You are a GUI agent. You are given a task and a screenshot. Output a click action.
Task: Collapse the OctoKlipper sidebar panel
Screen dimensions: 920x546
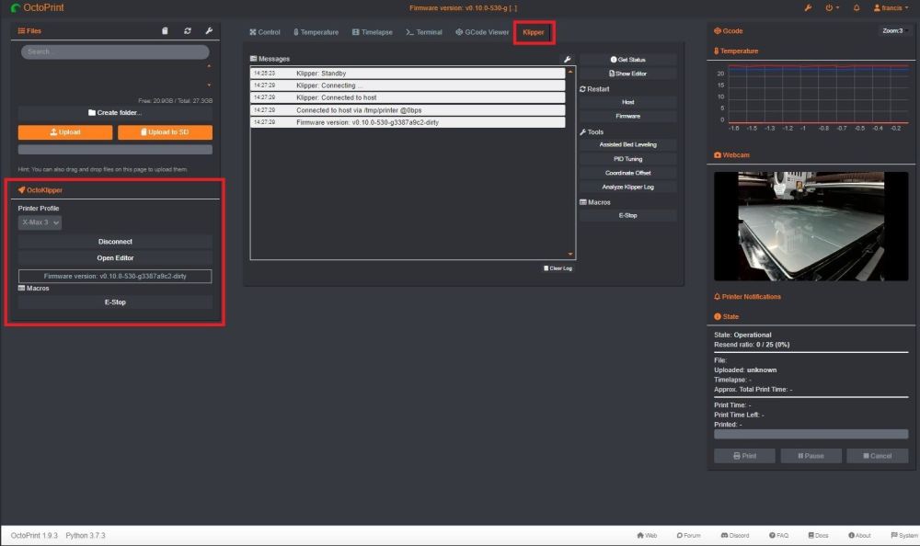[x=40, y=190]
